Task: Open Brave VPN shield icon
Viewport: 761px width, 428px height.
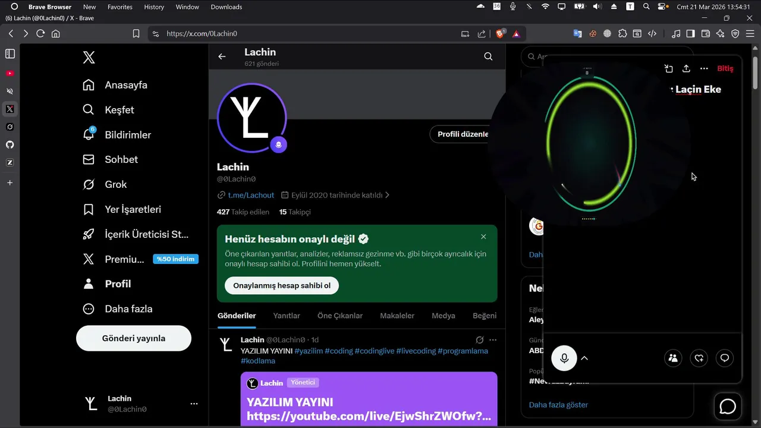Action: (x=735, y=34)
